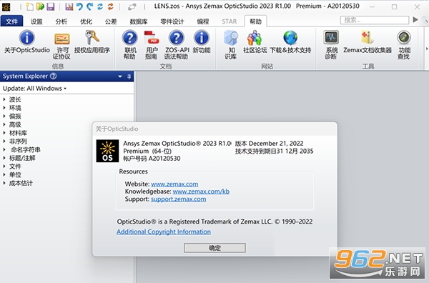Expand the 单位 tree node
This screenshot has width=429, height=283.
point(4,174)
